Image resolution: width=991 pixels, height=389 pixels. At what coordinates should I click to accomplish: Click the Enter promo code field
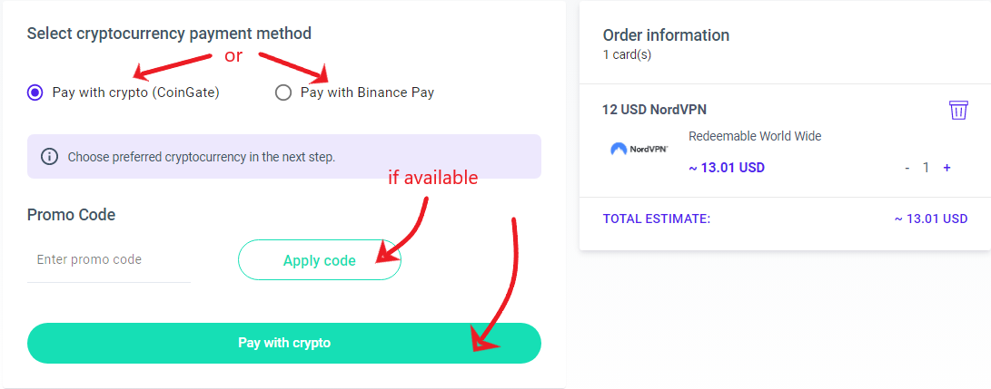[x=109, y=259]
